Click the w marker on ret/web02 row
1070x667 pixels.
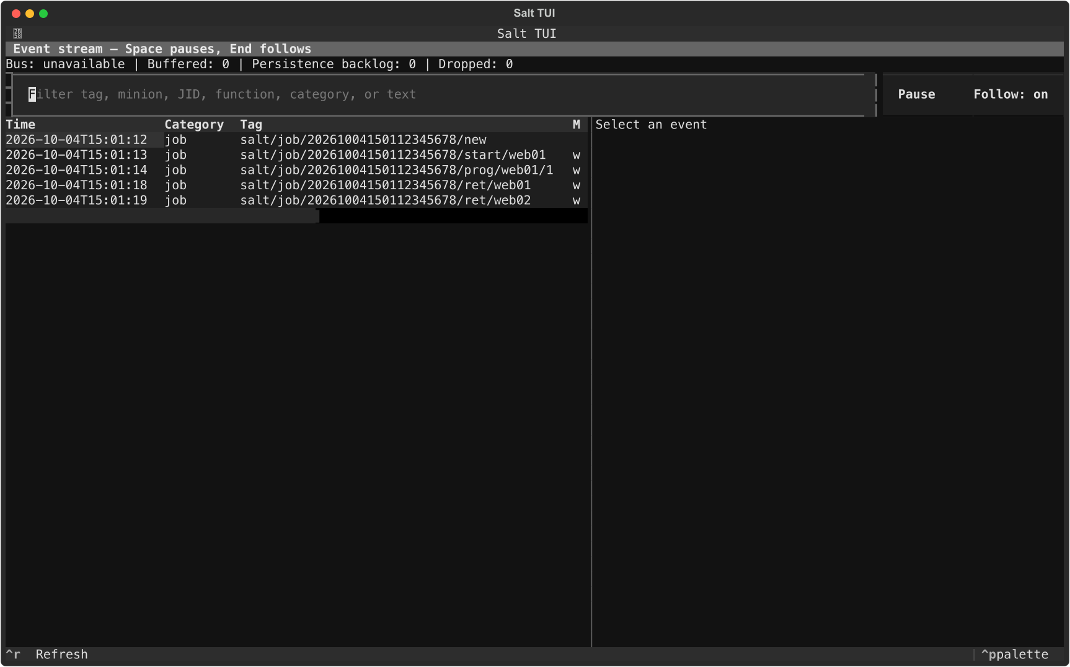pyautogui.click(x=577, y=200)
